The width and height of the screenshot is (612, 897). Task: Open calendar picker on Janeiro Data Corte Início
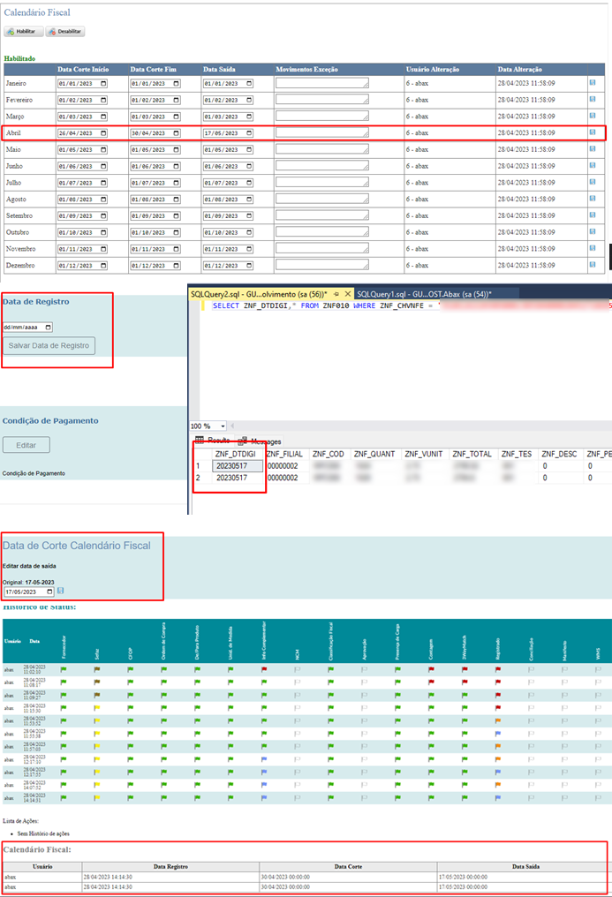103,84
